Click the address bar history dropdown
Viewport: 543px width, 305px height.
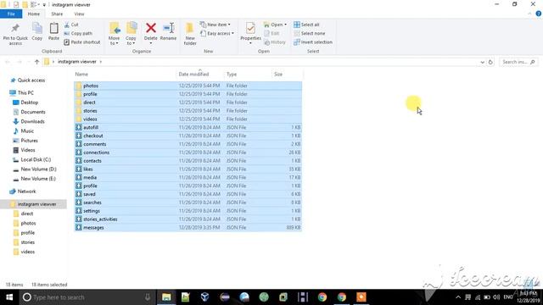pyautogui.click(x=482, y=62)
